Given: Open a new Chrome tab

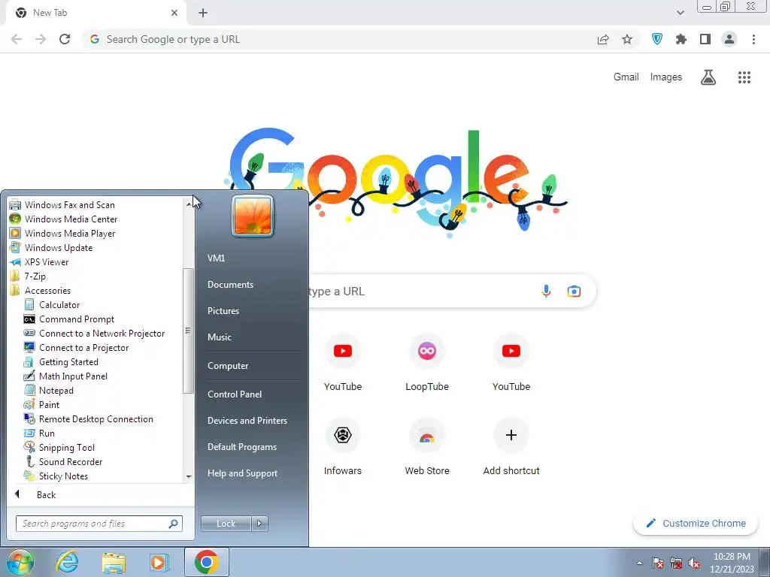Looking at the screenshot, I should point(203,14).
